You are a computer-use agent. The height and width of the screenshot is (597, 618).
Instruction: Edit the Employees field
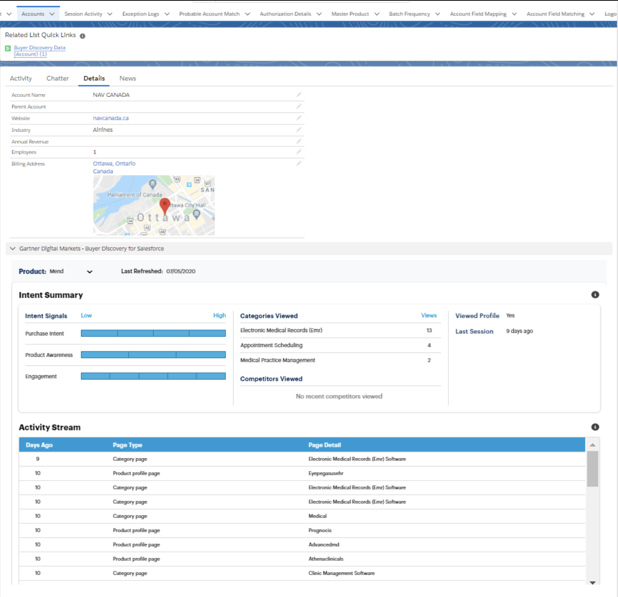click(x=299, y=152)
